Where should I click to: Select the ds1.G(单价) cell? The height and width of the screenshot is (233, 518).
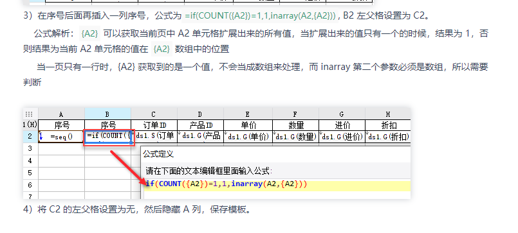pos(248,137)
